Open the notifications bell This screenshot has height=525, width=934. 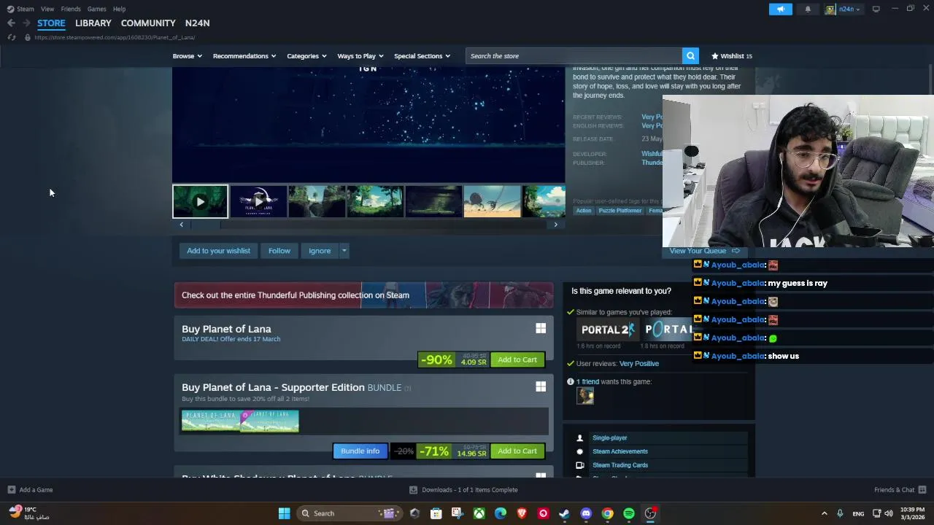coord(808,9)
